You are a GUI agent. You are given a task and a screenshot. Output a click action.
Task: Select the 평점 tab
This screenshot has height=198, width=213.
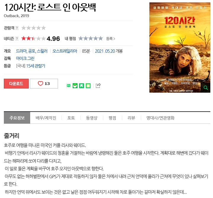(112, 118)
